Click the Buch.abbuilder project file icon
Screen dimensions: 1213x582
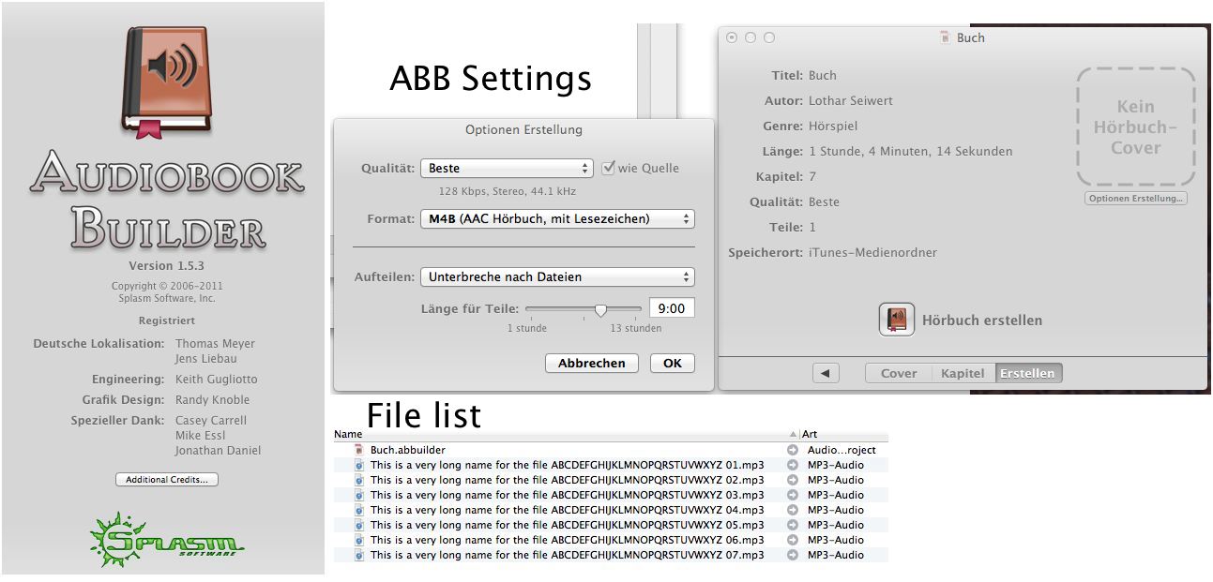click(358, 450)
